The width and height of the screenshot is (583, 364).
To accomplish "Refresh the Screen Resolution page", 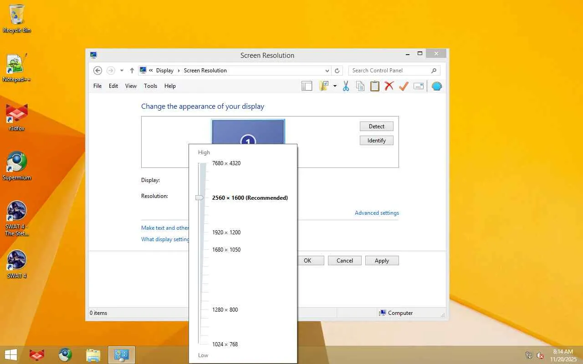I will 337,71.
